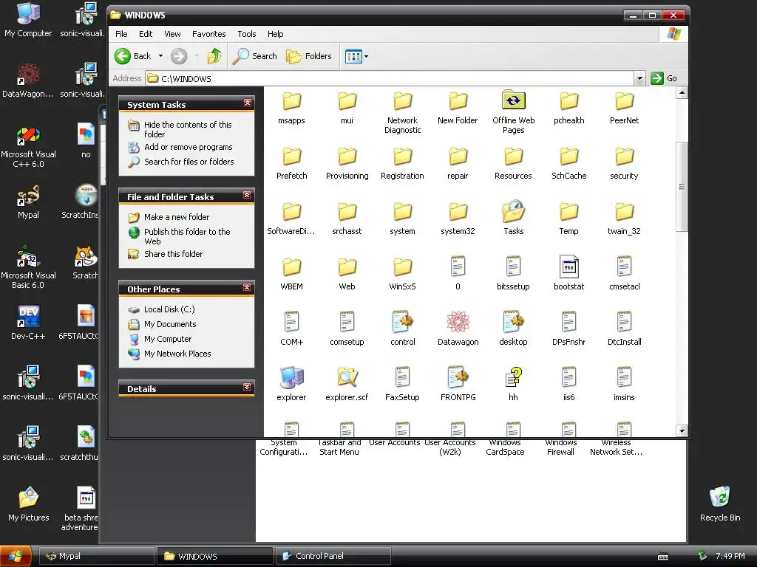Open the Edit menu
The image size is (757, 567).
click(146, 34)
